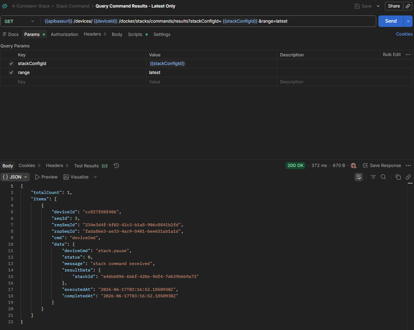Screen dimensions: 414x330
Task: Click the Query Command Results title
Action: click(135, 6)
